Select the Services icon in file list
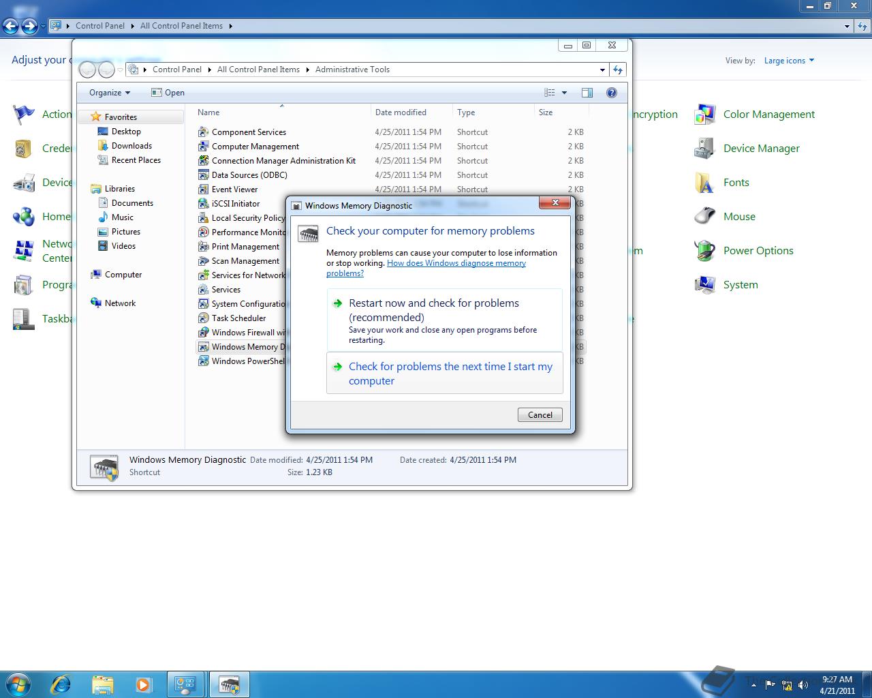 [x=203, y=289]
